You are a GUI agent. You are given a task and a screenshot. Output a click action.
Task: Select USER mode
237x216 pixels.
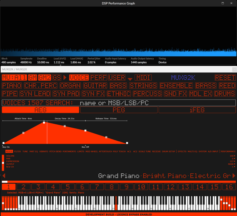[117, 78]
